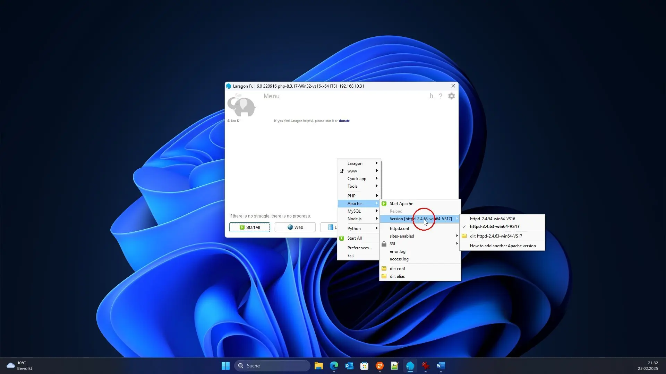
Task: Open access.log entry
Action: (x=420, y=259)
